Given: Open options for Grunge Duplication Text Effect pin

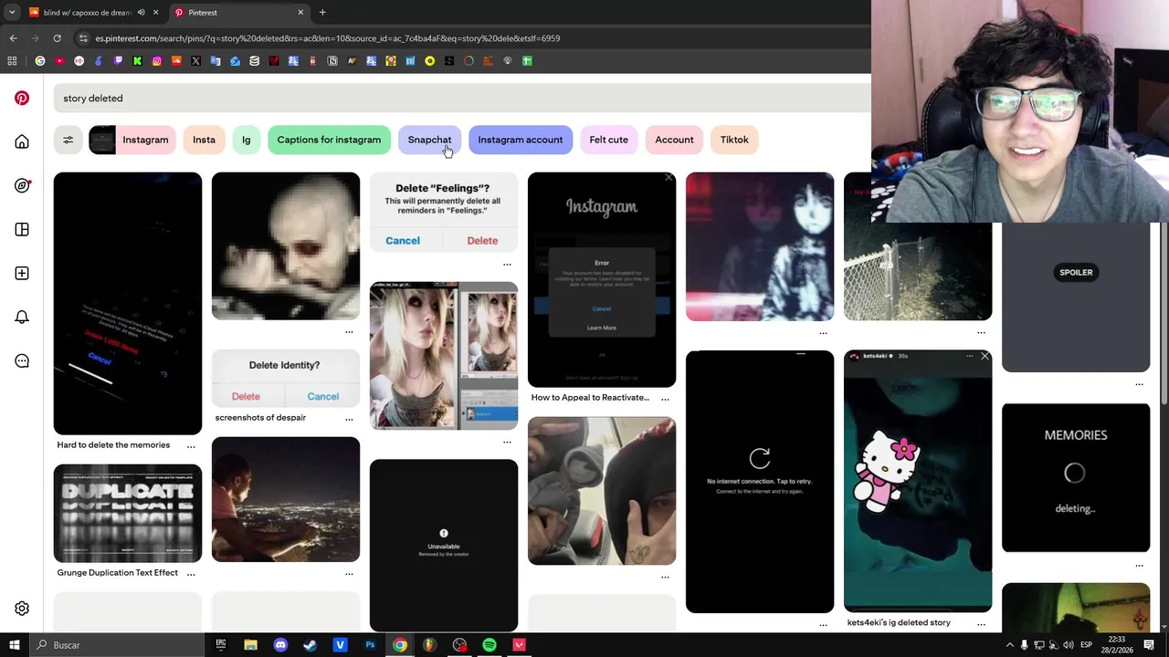Looking at the screenshot, I should coord(191,574).
